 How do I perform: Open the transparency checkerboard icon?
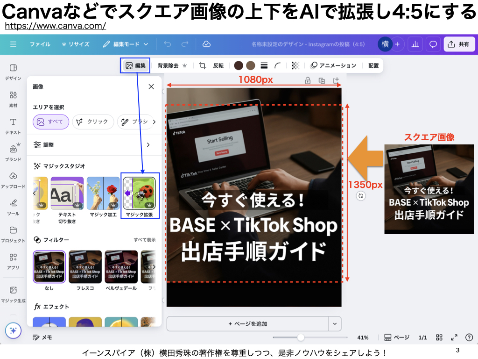(x=295, y=65)
